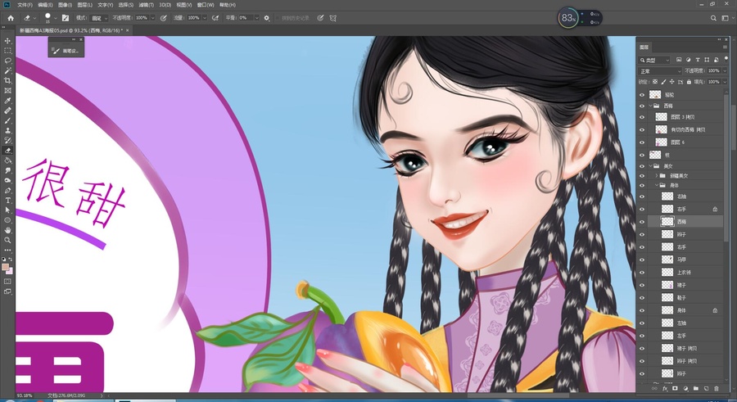The width and height of the screenshot is (737, 402).
Task: Add layer style with fx icon
Action: [665, 388]
